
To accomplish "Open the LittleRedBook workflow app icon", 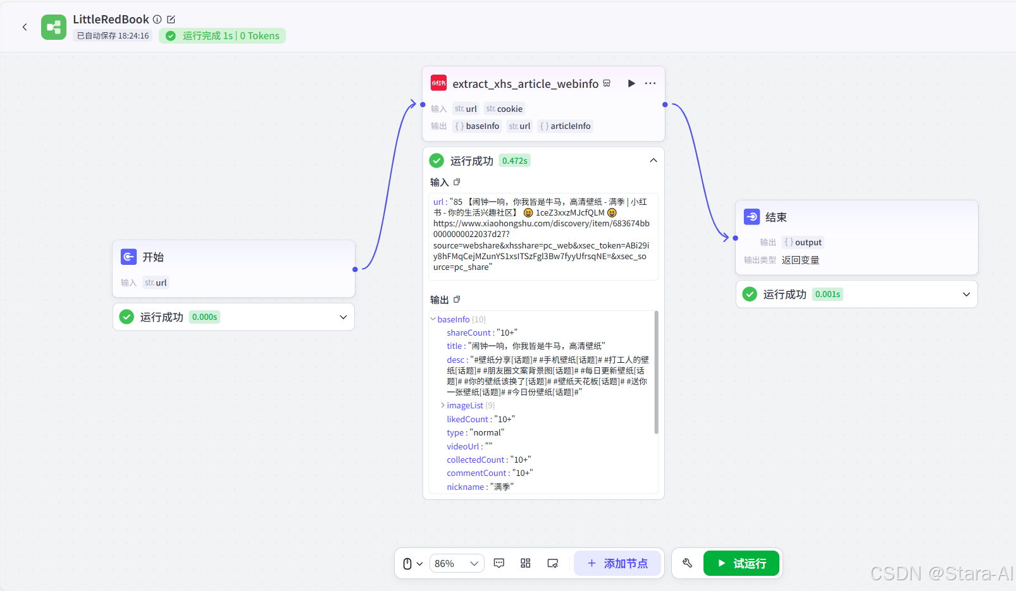I will tap(54, 27).
